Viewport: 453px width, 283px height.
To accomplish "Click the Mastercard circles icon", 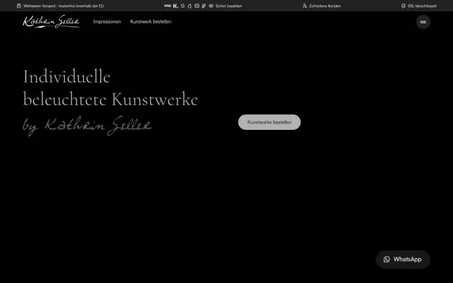I will (211, 6).
